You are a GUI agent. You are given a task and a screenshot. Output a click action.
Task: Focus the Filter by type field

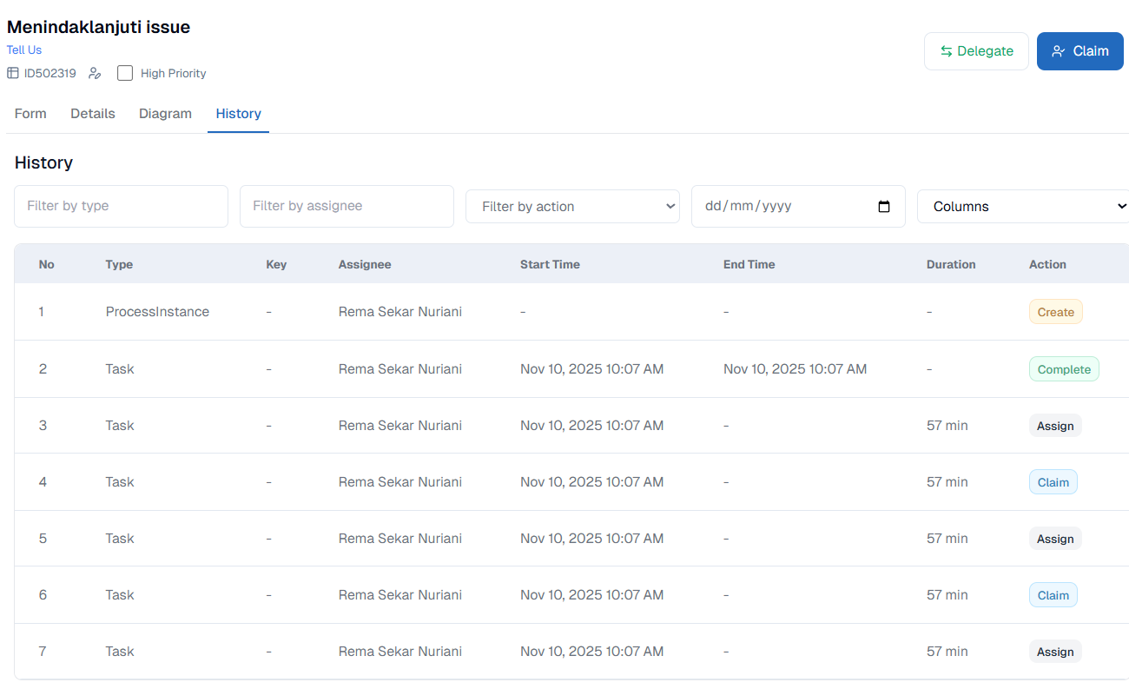pos(121,207)
